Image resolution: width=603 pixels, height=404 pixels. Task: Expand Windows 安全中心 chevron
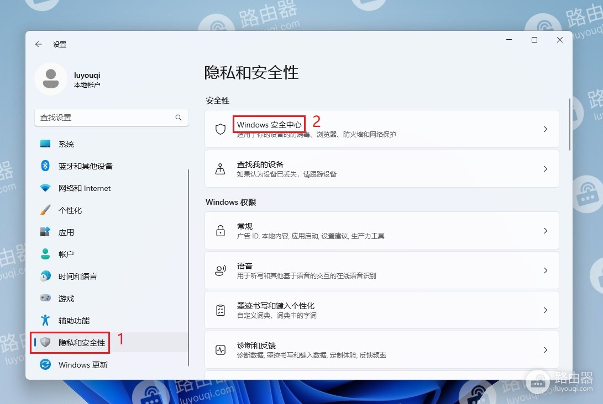point(546,129)
